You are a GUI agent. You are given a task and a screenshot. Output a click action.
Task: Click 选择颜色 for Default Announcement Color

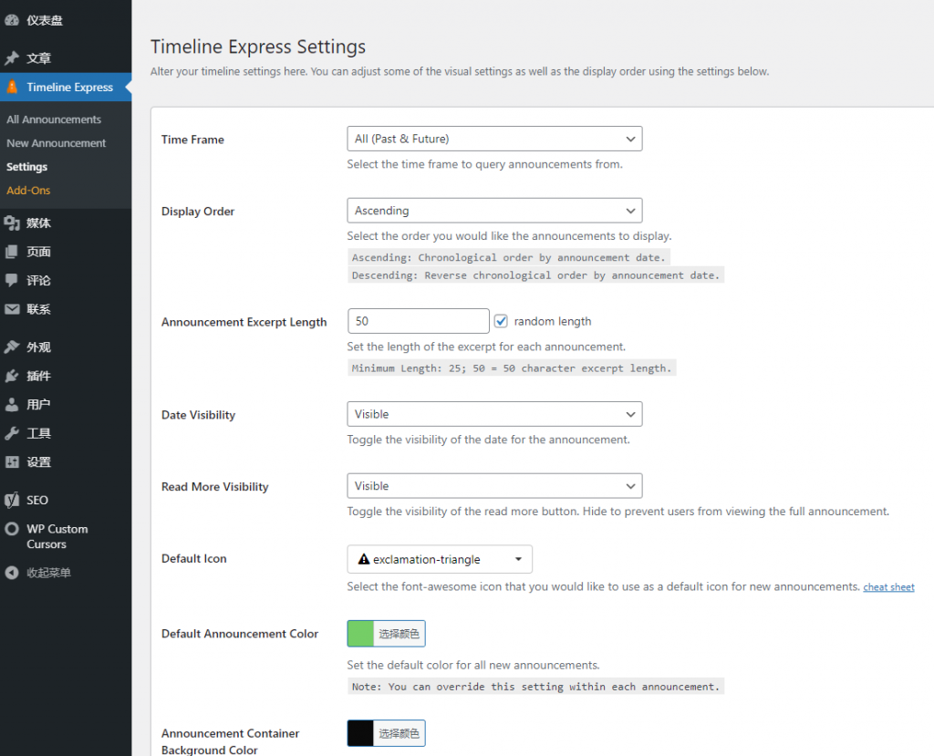400,634
